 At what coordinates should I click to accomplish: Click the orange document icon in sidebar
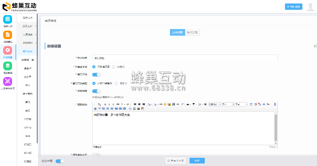[x=8, y=35]
